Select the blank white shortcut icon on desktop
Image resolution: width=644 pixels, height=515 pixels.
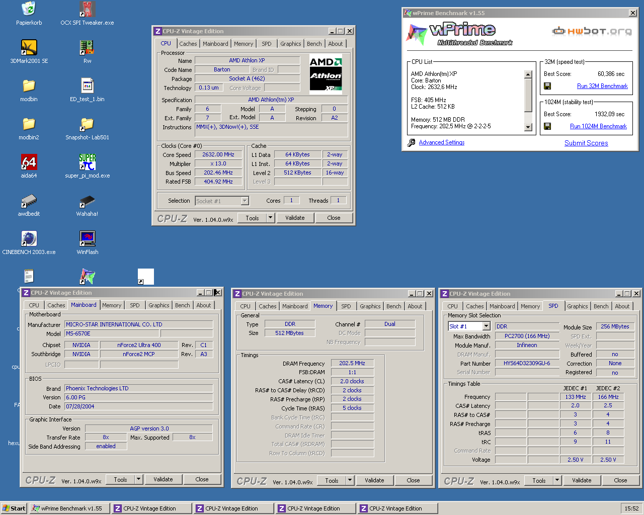pyautogui.click(x=145, y=277)
